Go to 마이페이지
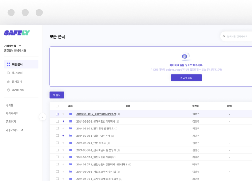The width and height of the screenshot is (252, 181). 12,113
